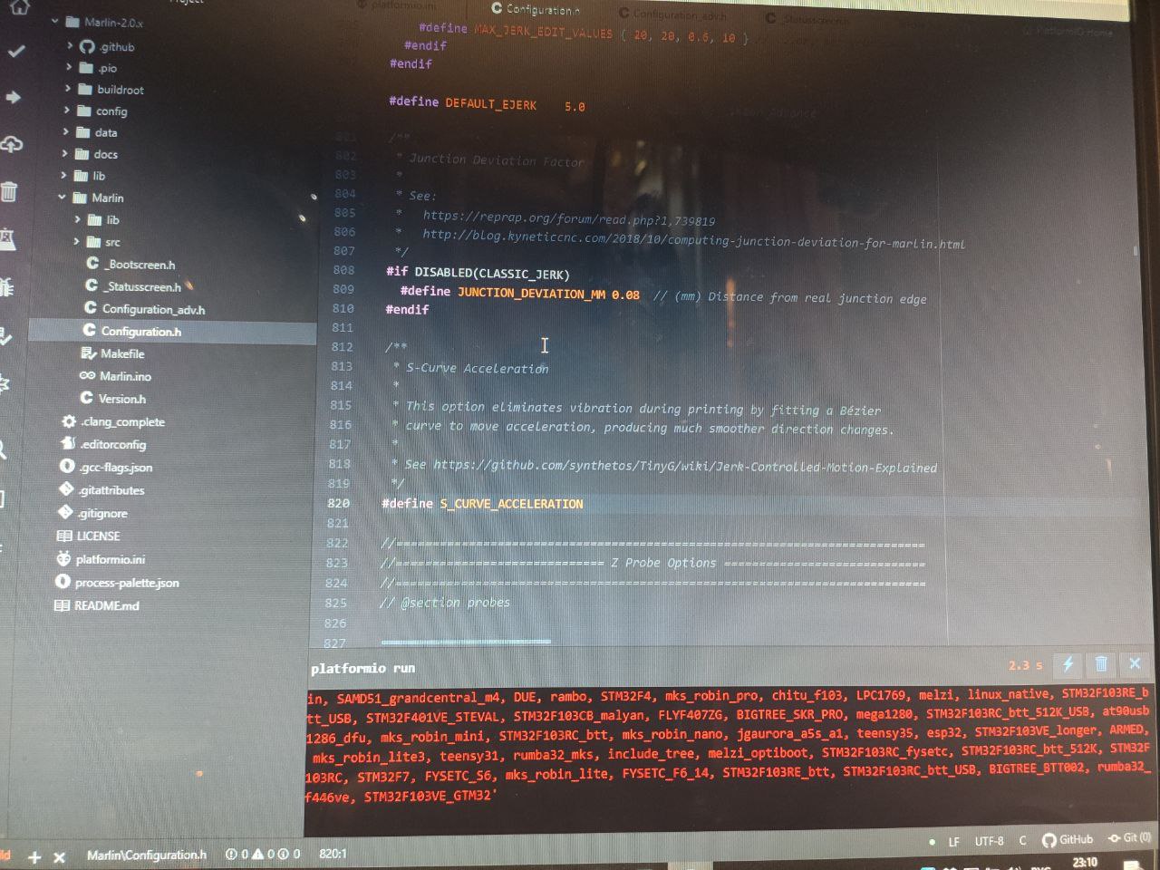
Task: Change the LF line ending setting
Action: coord(953,842)
